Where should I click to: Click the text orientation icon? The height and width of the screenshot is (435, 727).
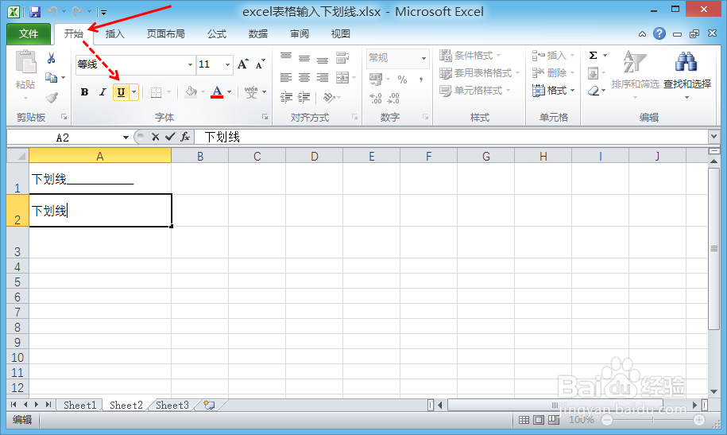click(329, 97)
